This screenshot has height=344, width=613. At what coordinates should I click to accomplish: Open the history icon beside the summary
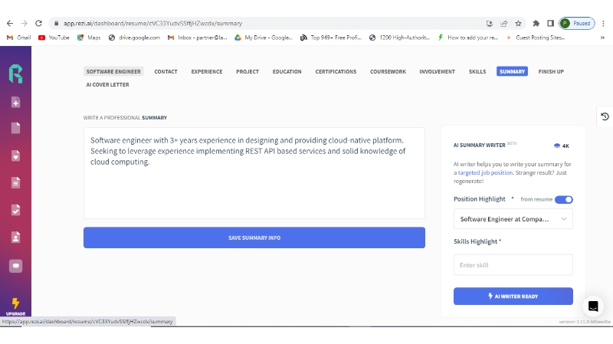tap(605, 116)
